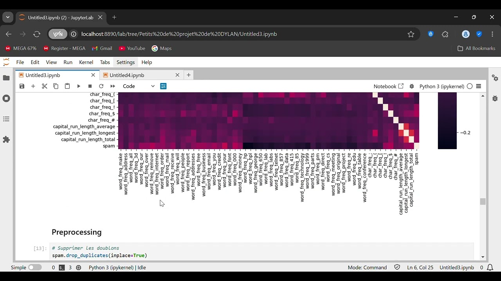Click the render side-by-side toolbar icon
This screenshot has height=281, width=501.
(x=164, y=86)
